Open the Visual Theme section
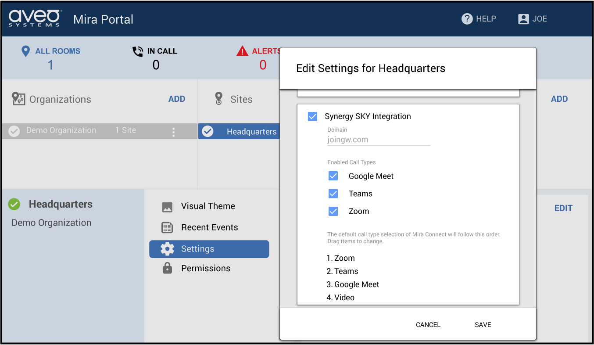The height and width of the screenshot is (345, 594). click(208, 206)
